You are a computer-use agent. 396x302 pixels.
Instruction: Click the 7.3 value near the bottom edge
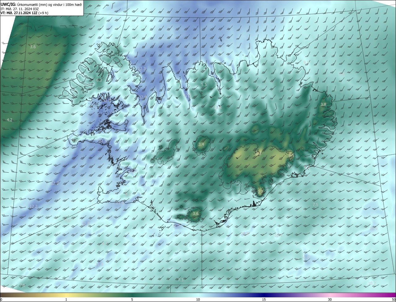(x=181, y=280)
